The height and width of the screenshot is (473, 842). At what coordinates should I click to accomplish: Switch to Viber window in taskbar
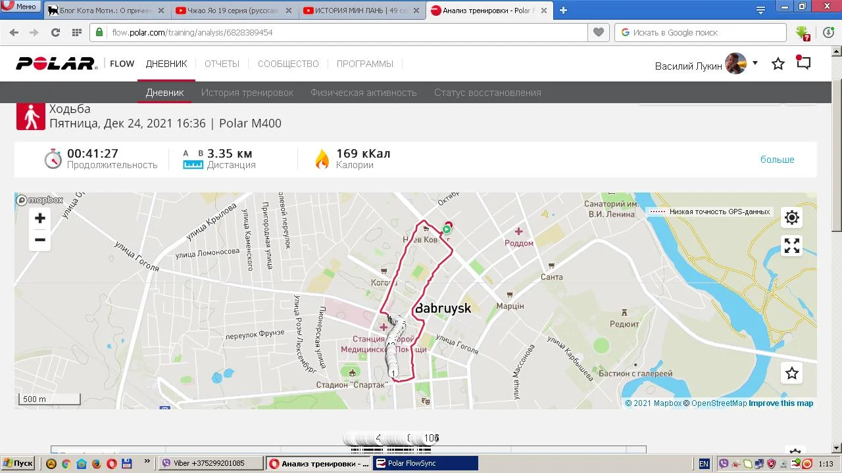[212, 463]
